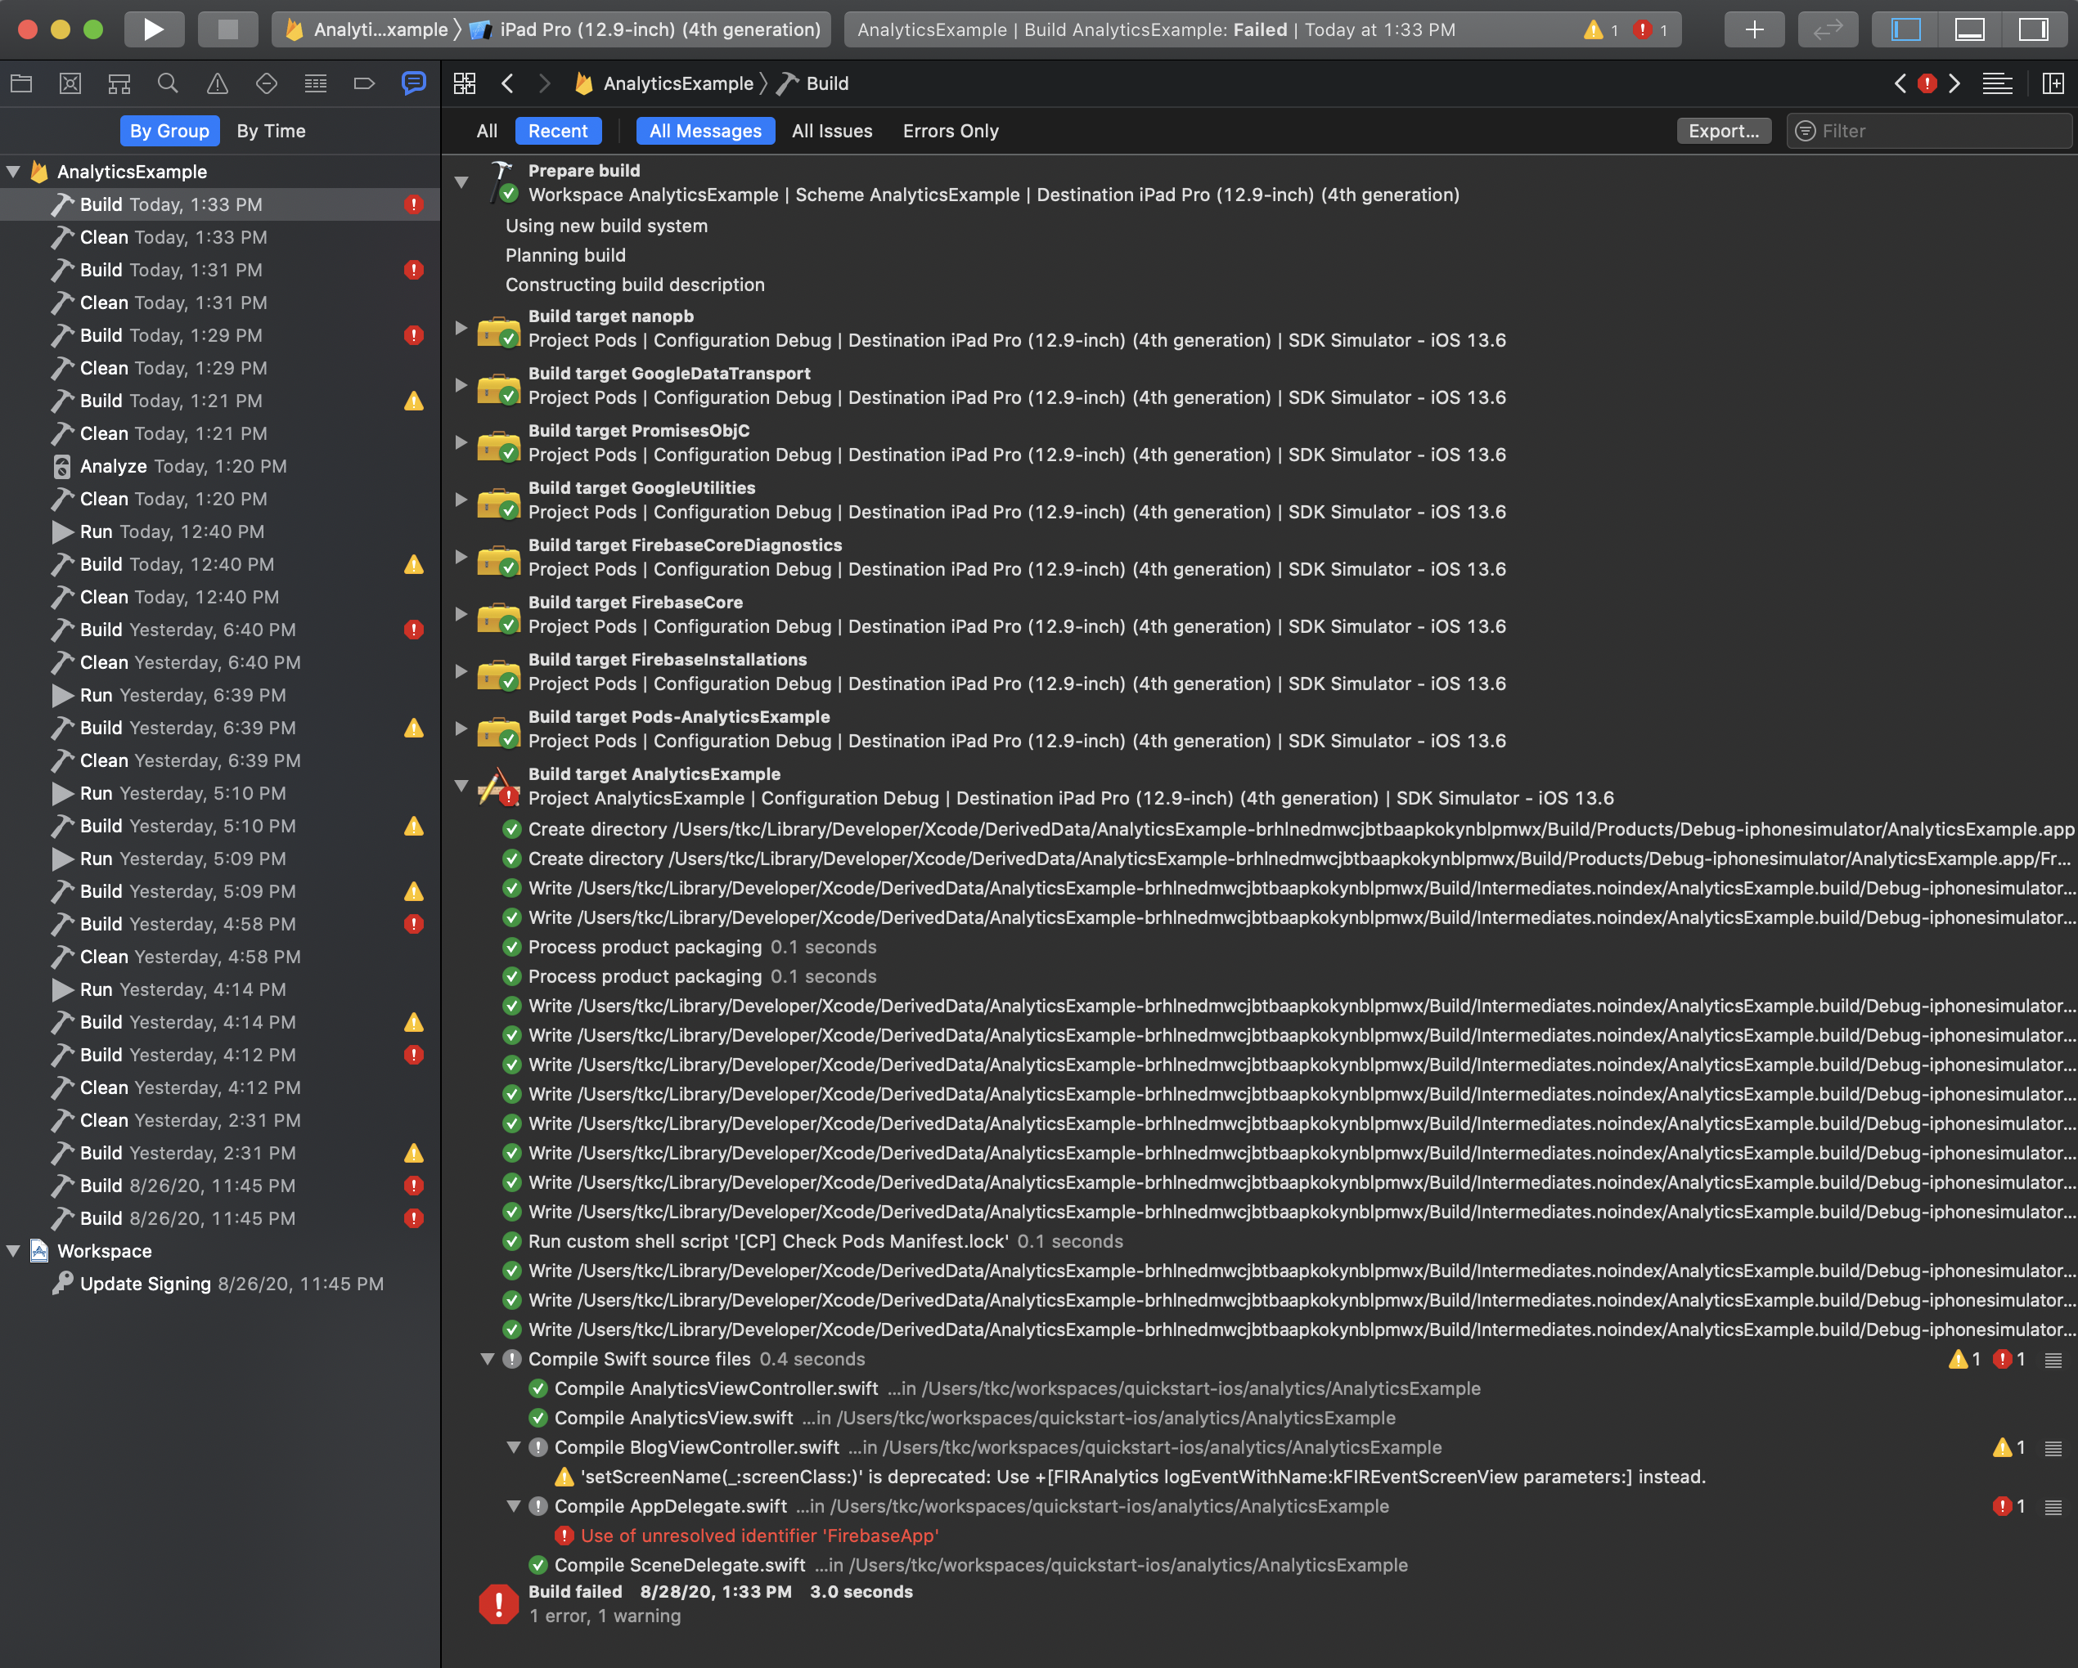Open the Report navigator icon
Image resolution: width=2078 pixels, height=1668 pixels.
pyautogui.click(x=413, y=83)
